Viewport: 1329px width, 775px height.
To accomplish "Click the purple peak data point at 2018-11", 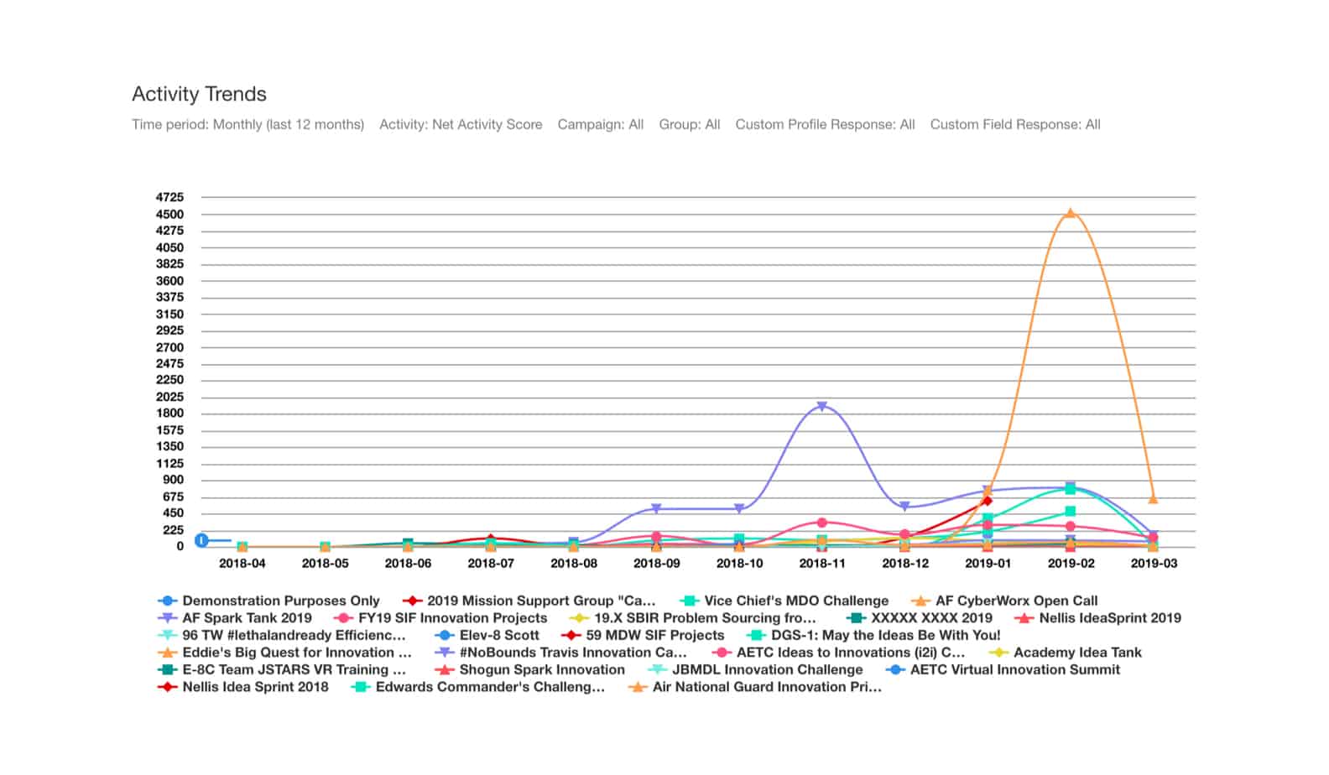I will 822,407.
